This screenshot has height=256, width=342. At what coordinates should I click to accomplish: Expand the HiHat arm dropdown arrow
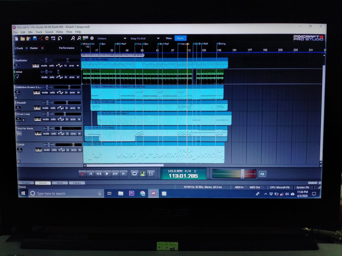[x=78, y=77]
